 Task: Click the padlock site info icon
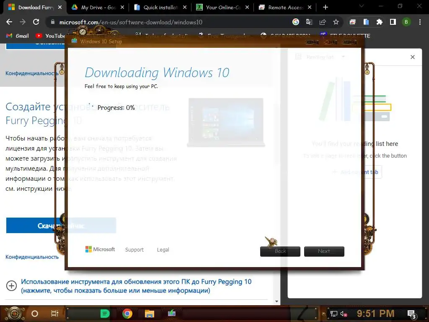pos(53,22)
